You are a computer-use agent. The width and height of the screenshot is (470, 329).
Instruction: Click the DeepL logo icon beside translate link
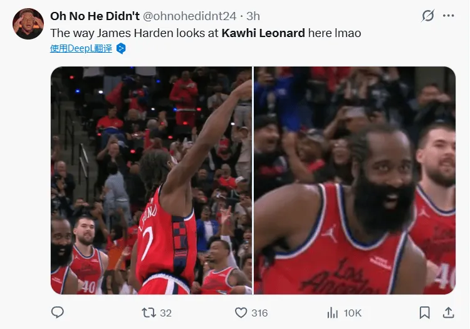pos(121,48)
